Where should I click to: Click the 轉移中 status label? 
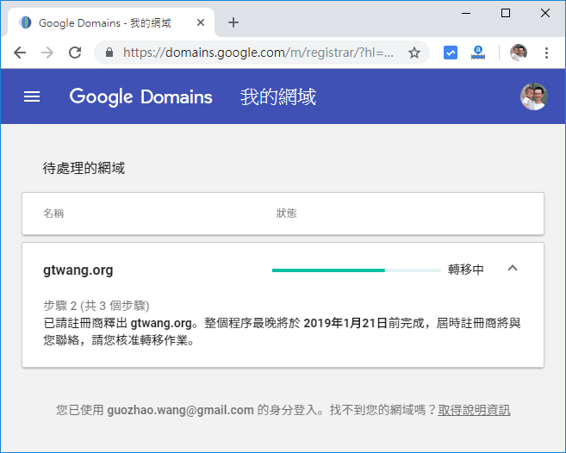click(466, 270)
